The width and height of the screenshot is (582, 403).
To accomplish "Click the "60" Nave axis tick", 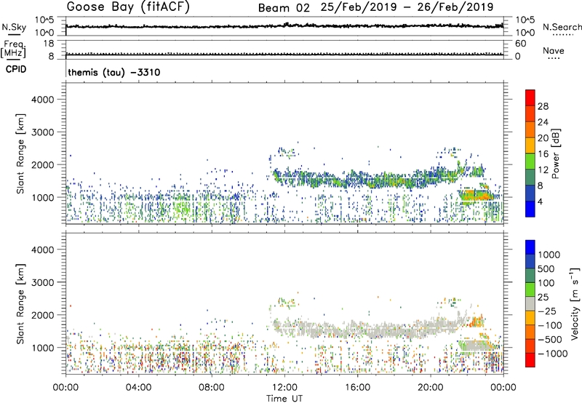I will click(520, 44).
